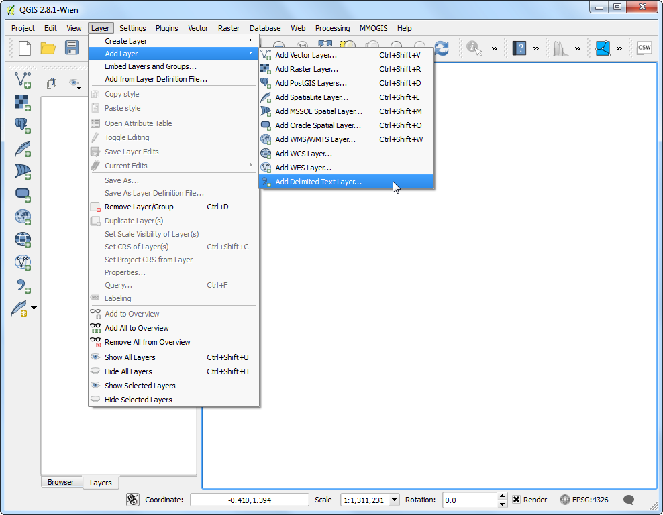
Task: Switch to the Layers tab
Action: coord(101,482)
